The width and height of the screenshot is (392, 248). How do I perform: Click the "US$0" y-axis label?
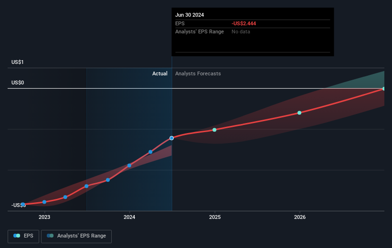18,83
